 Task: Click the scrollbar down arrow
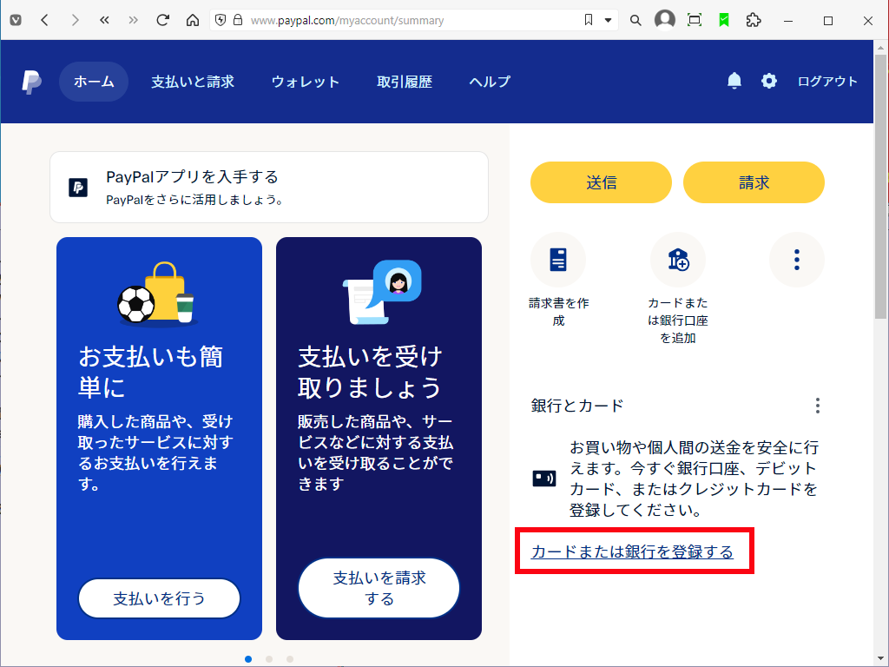[x=880, y=658]
